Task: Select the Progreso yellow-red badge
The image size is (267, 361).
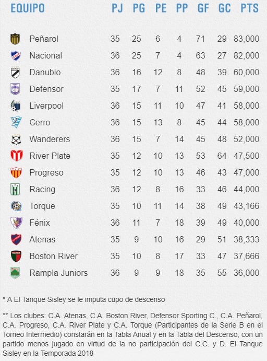Action: pyautogui.click(x=16, y=173)
